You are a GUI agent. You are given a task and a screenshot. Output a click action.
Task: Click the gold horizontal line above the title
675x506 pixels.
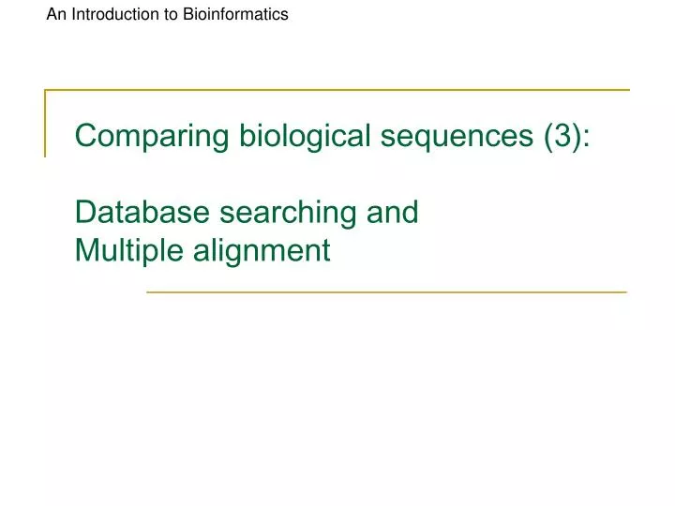click(337, 91)
